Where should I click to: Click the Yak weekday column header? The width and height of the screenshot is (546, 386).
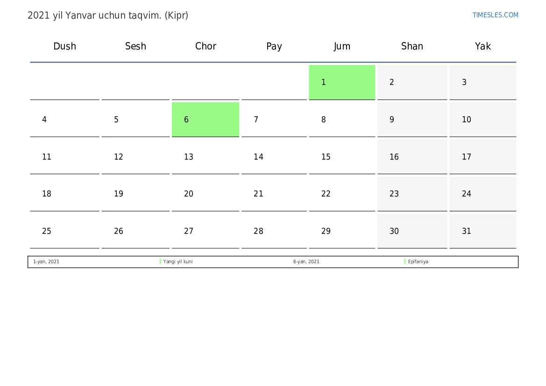tap(482, 46)
